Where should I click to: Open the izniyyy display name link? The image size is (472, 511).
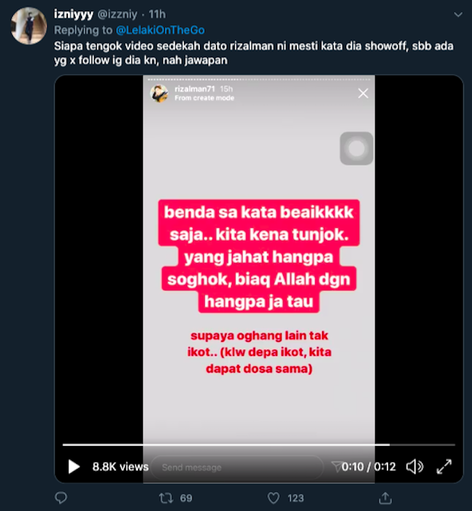74,14
